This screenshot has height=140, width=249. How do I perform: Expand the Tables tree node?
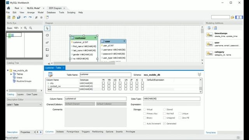click(x=11, y=74)
